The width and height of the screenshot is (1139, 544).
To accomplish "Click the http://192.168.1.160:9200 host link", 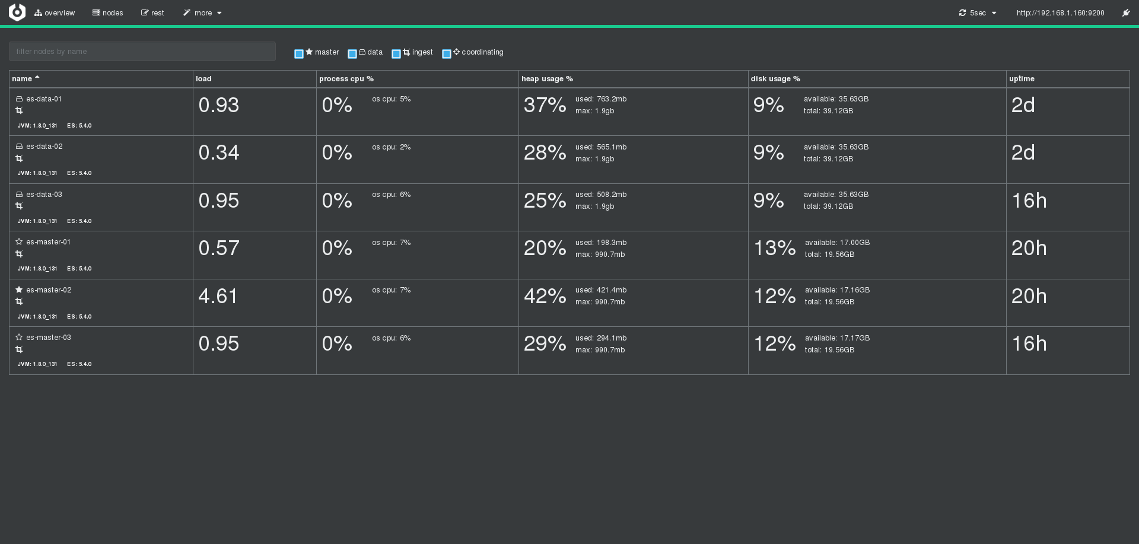I will [x=1060, y=13].
